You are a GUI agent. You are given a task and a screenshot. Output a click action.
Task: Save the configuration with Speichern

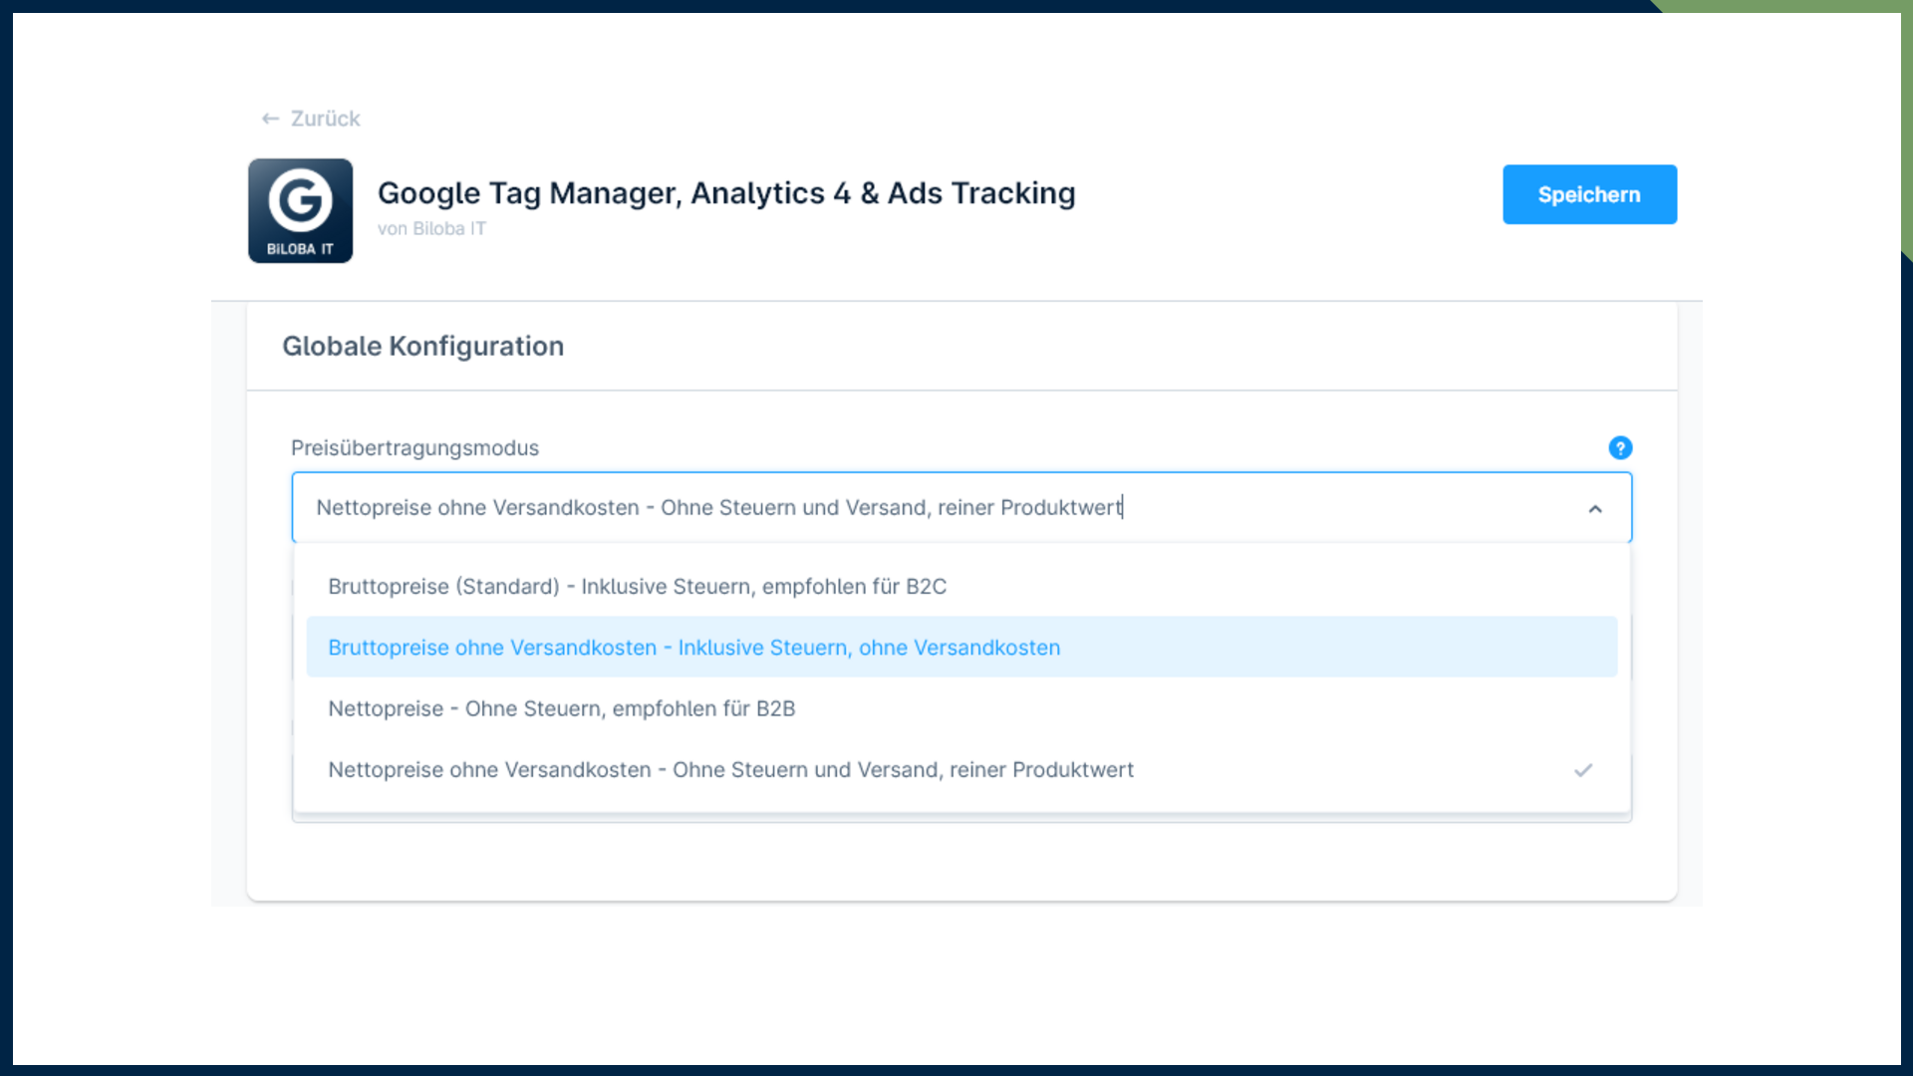1589,194
